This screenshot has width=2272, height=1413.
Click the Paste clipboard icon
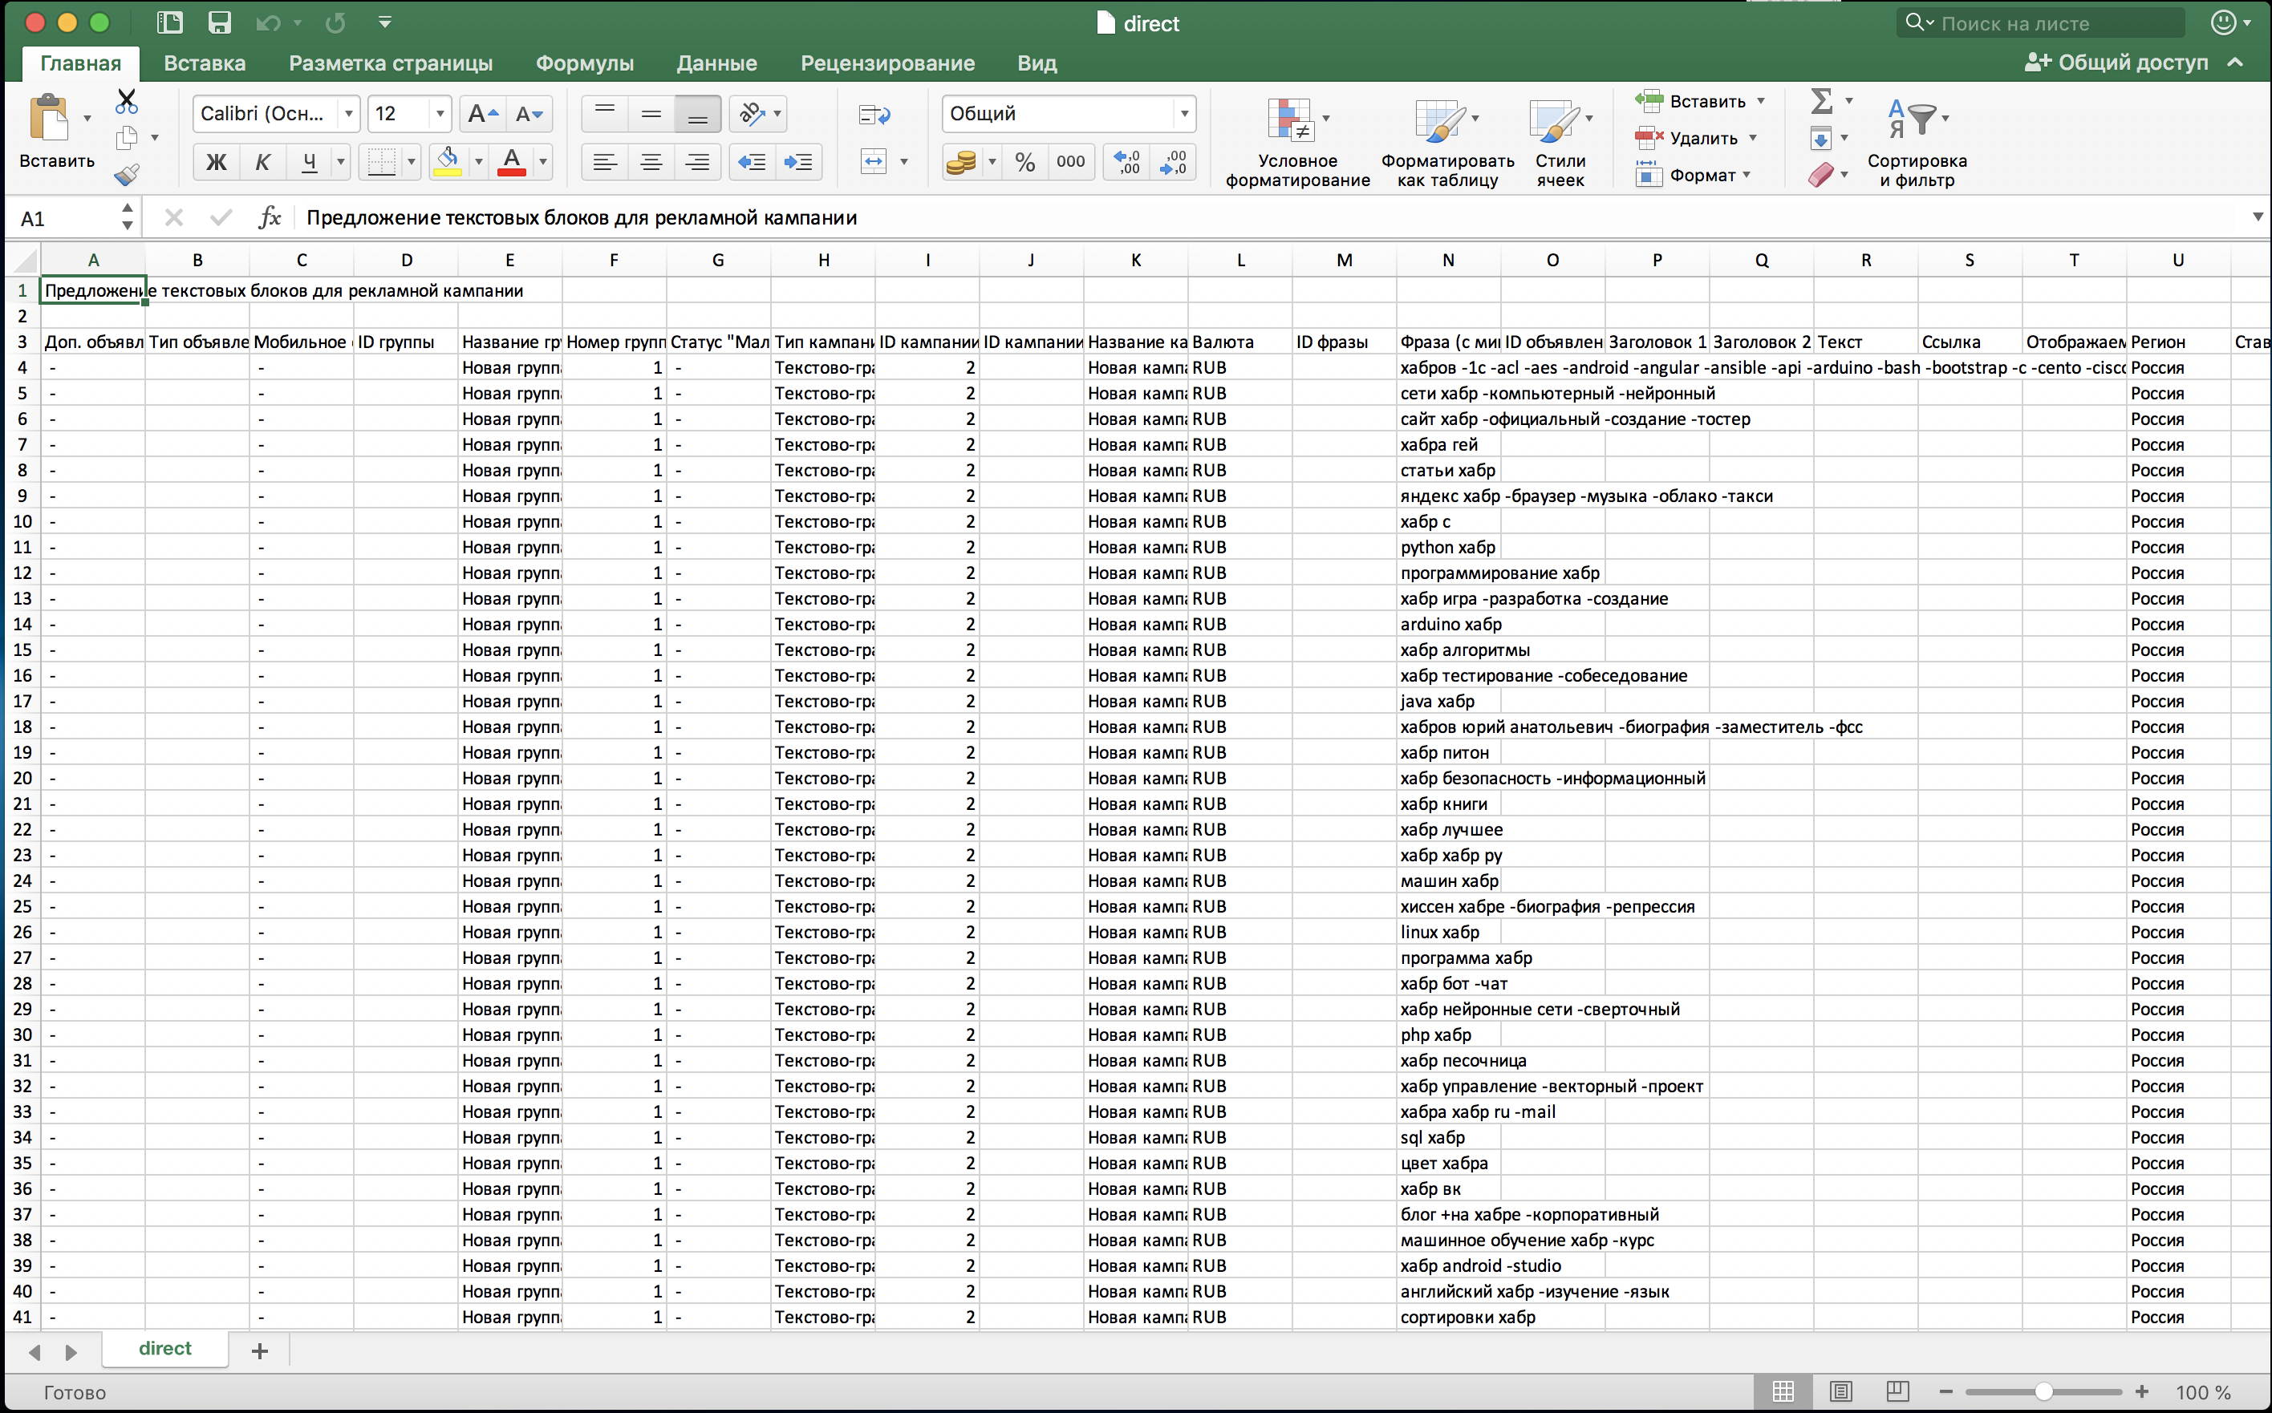pos(50,119)
